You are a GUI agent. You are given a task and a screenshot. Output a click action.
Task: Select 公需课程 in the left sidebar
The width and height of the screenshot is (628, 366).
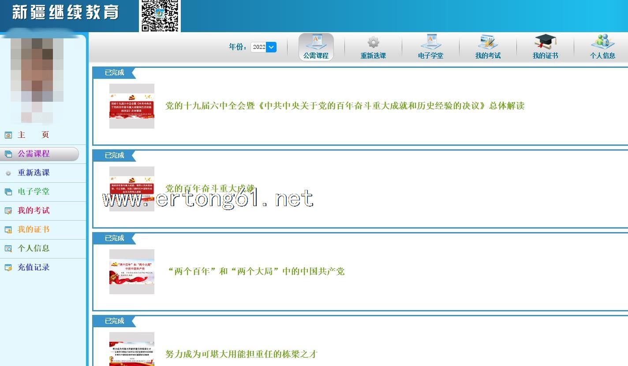tap(34, 154)
